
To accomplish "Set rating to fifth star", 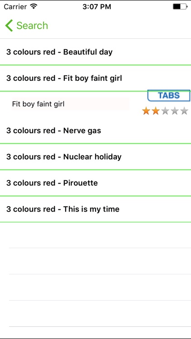I will tap(184, 111).
